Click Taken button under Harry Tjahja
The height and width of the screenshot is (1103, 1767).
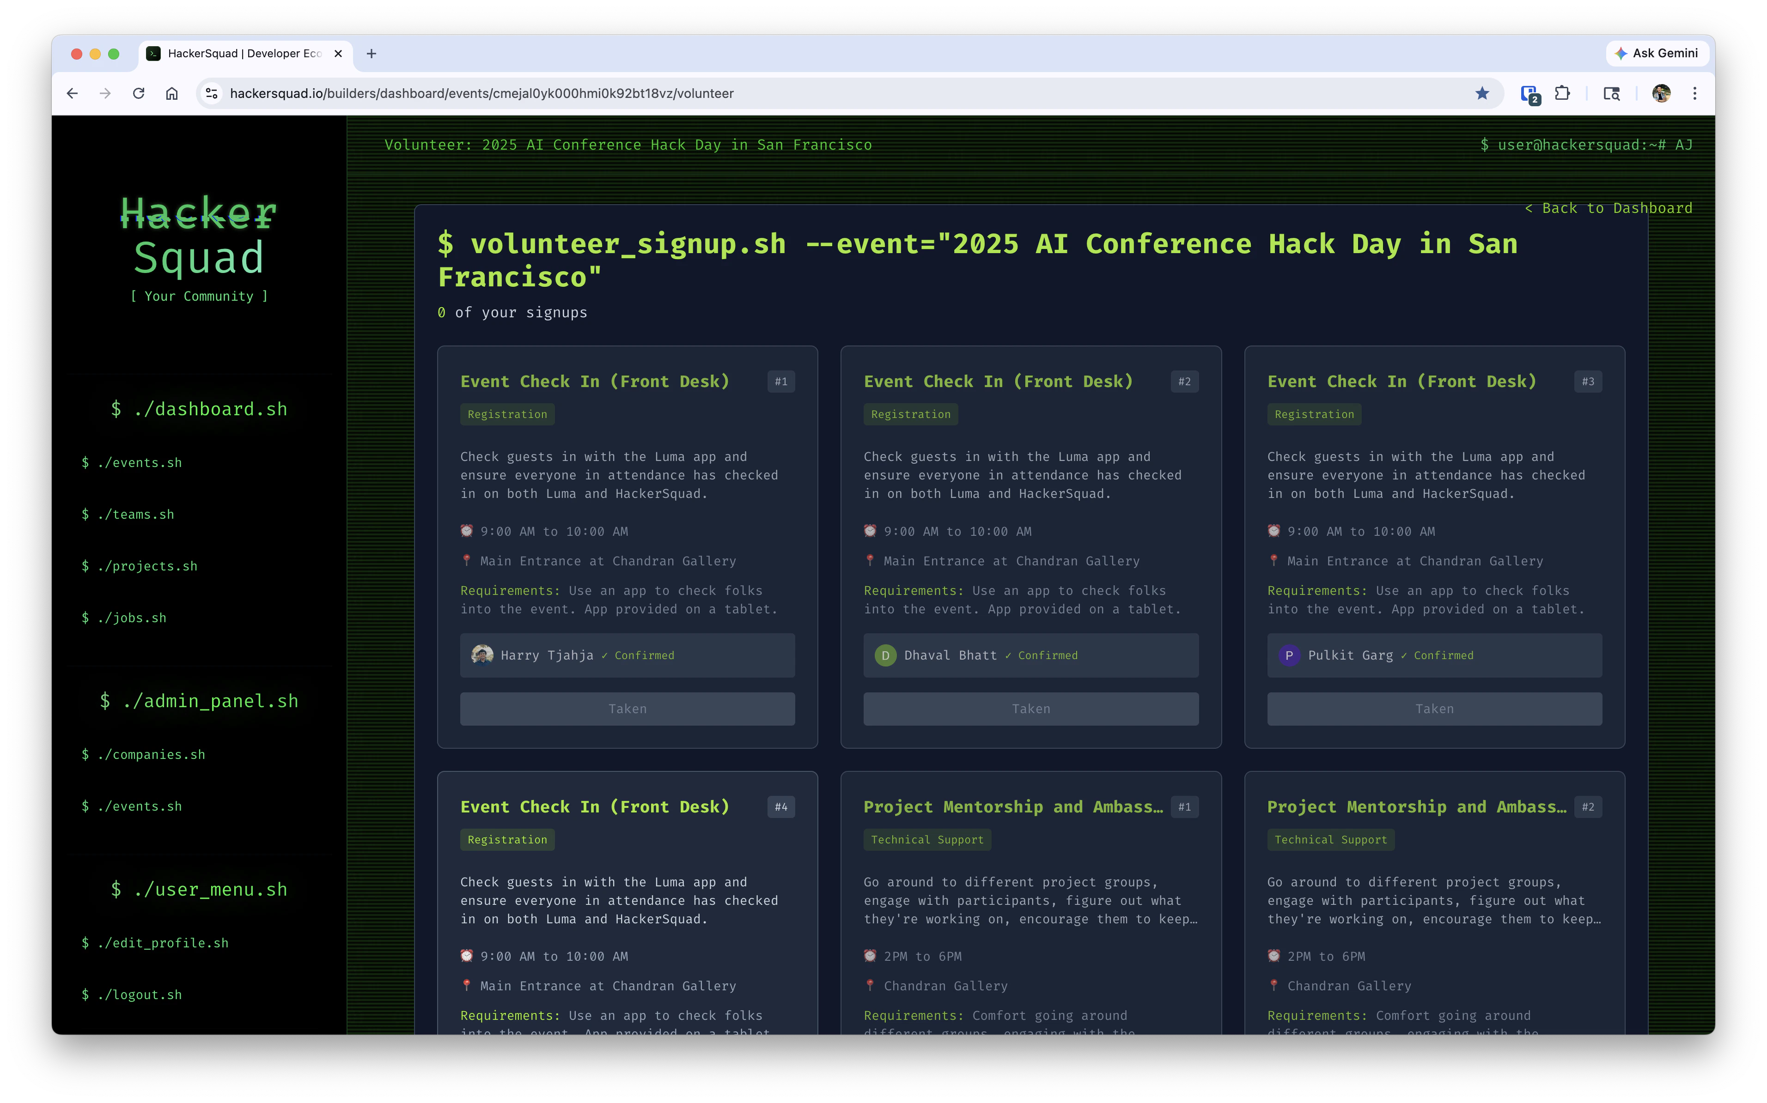[x=628, y=709]
